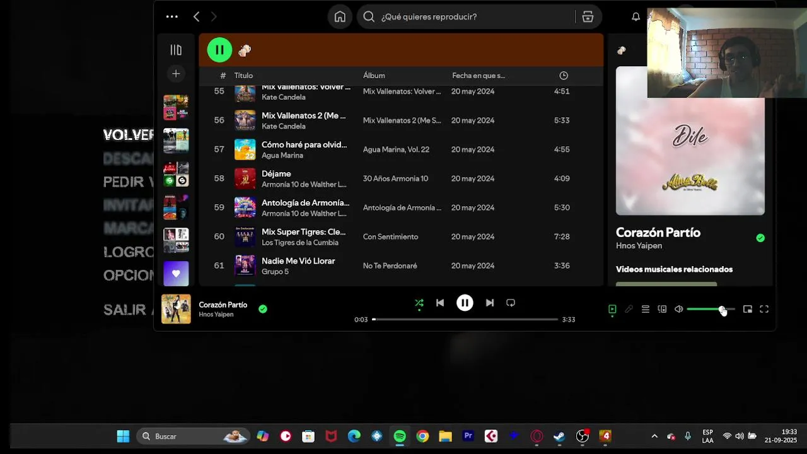Toggle the Now Playing view icon
Screen dimensions: 807x454
click(612, 310)
